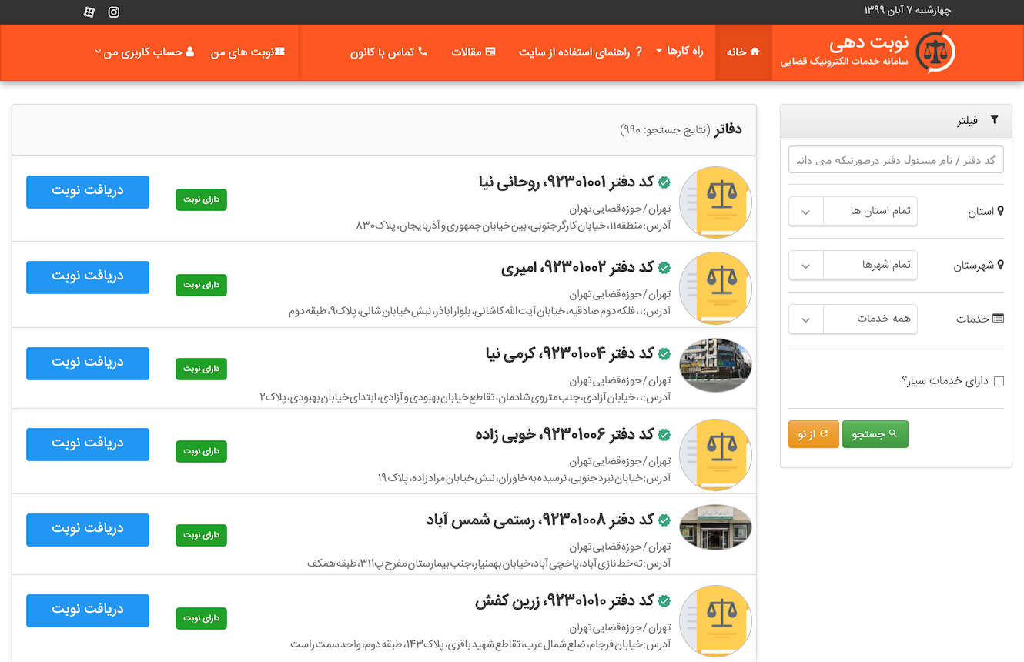Open the services (خدمات) dropdown
The height and width of the screenshot is (662, 1024).
coord(853,319)
